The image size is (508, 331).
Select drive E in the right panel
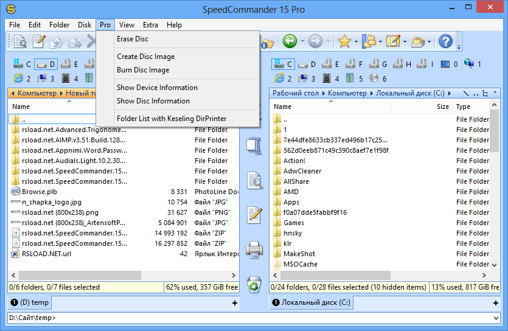[330, 64]
